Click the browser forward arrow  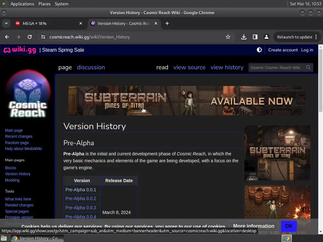point(18,37)
